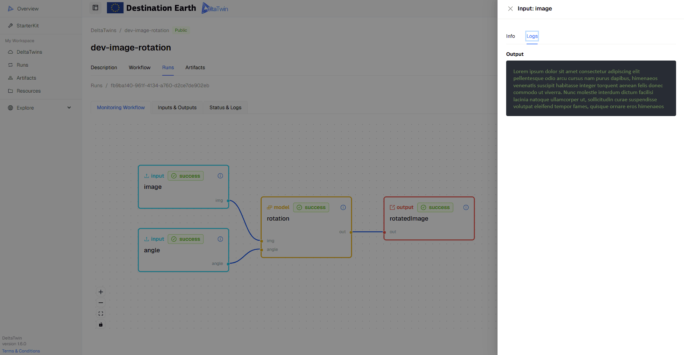The width and height of the screenshot is (684, 355).
Task: Switch to the Info tab
Action: tap(510, 36)
